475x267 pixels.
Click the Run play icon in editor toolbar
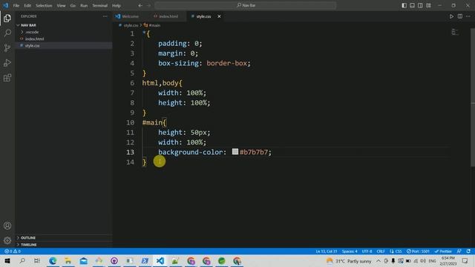[x=451, y=16]
